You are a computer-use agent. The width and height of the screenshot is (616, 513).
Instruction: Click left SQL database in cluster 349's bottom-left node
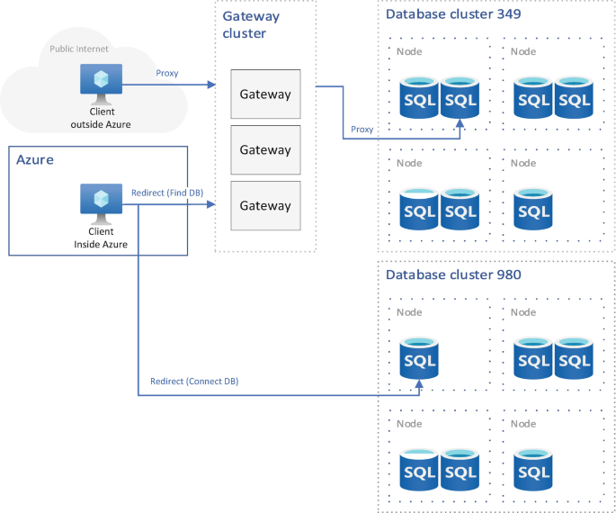pos(419,208)
